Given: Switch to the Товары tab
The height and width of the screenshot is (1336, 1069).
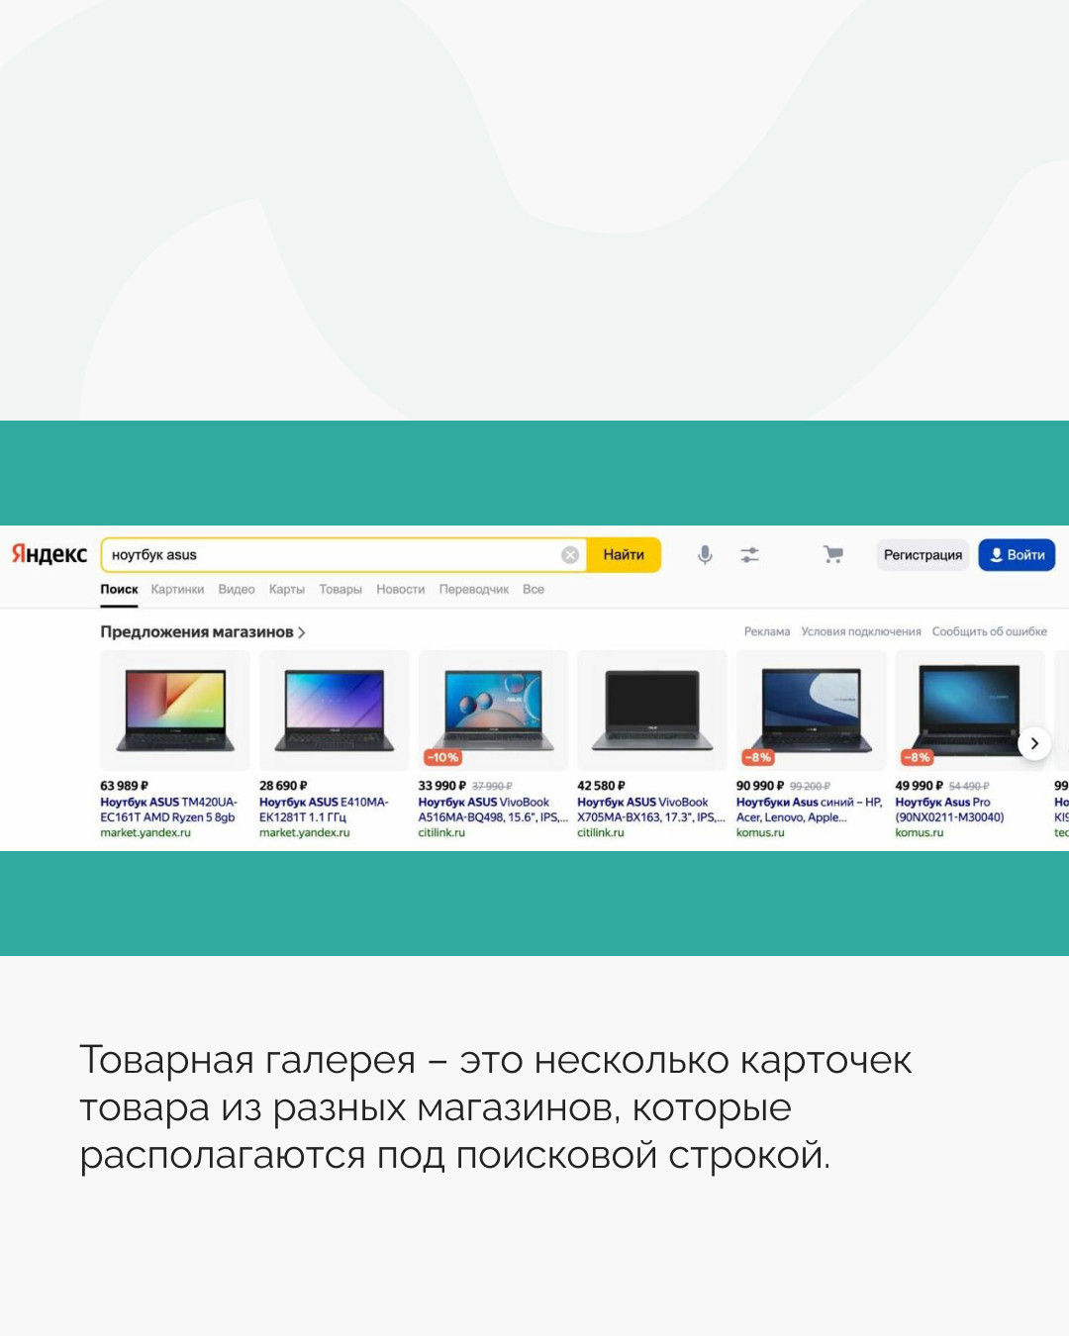Looking at the screenshot, I should tap(340, 589).
